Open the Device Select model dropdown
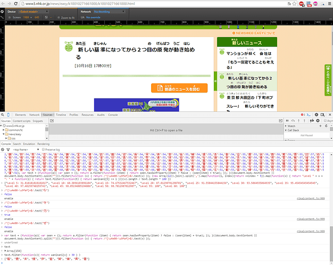The image size is (333, 265). [34, 12]
